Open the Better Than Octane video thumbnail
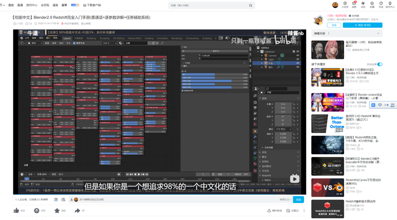 (x=328, y=123)
